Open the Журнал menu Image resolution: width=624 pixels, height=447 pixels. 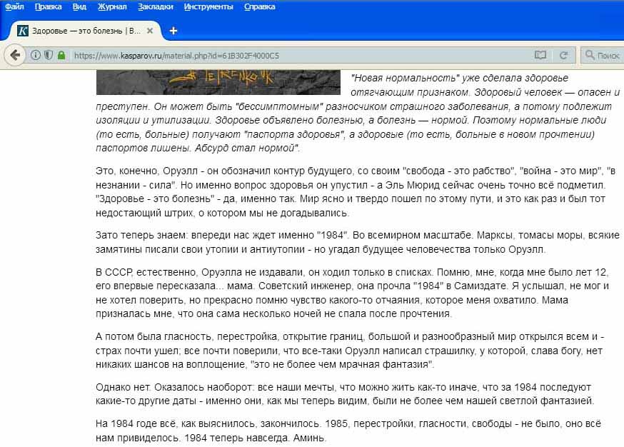point(112,6)
